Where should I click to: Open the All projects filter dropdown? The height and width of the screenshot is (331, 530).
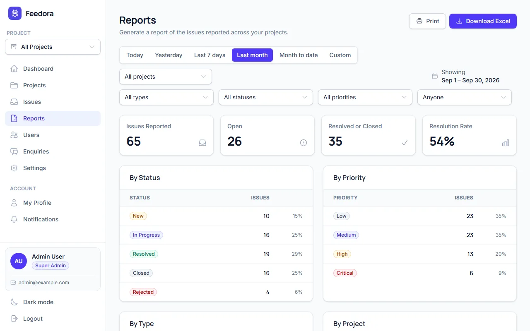click(x=166, y=77)
